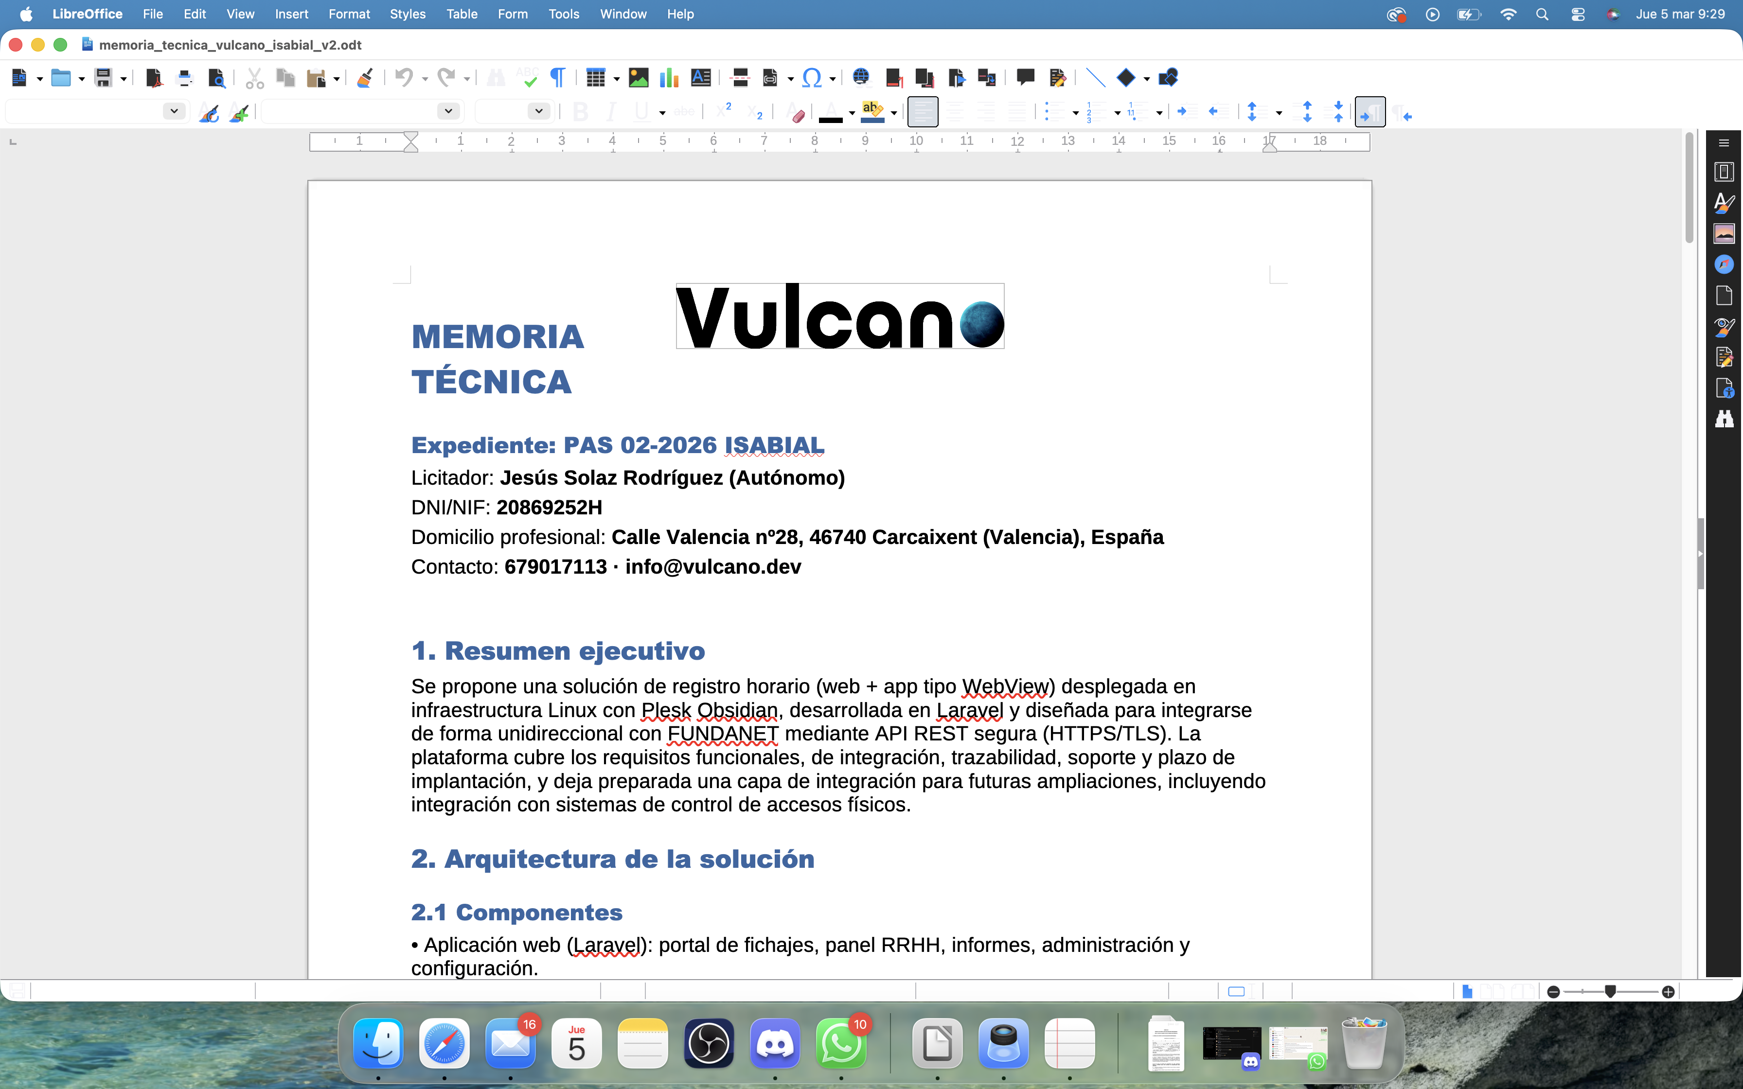
Task: Select the Insert Line tool
Action: 1095,78
